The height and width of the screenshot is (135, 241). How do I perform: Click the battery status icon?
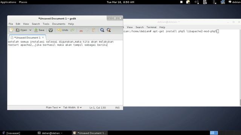point(205,2)
